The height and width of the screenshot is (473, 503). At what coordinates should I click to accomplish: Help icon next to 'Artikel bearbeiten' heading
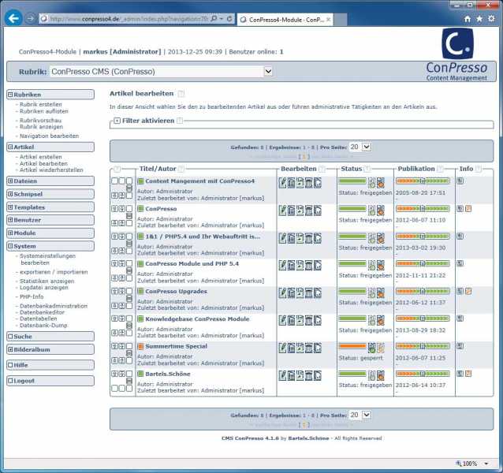coord(181,94)
